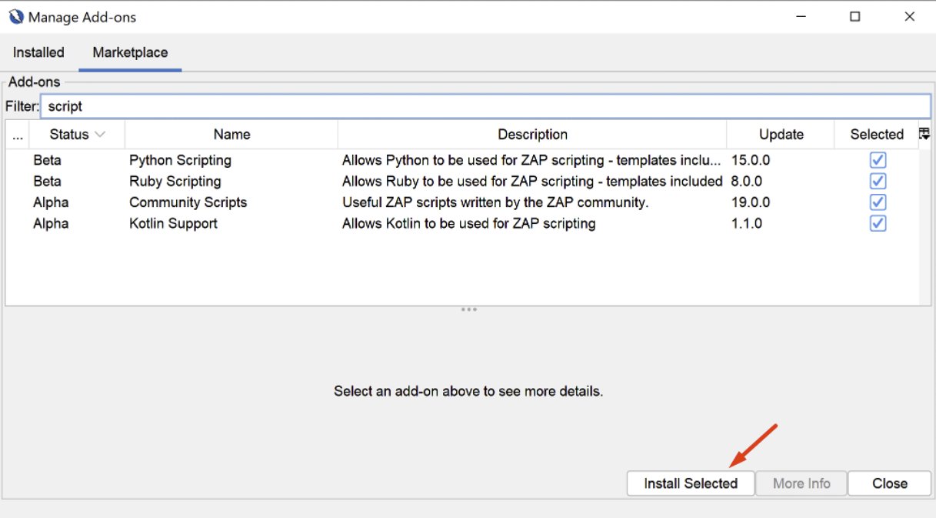Uncheck Community Scripts in the Selected column
The height and width of the screenshot is (518, 936).
pos(878,202)
